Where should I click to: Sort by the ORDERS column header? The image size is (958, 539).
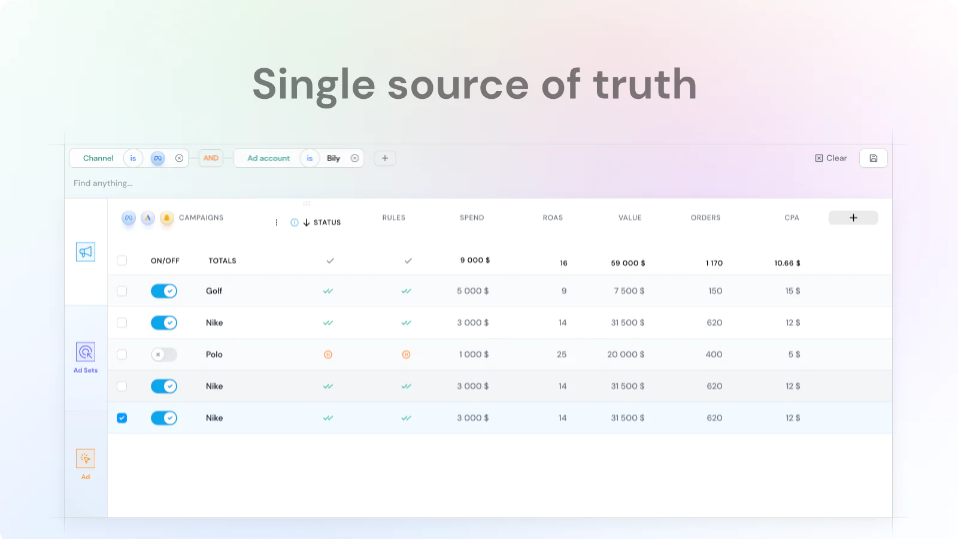pos(706,218)
